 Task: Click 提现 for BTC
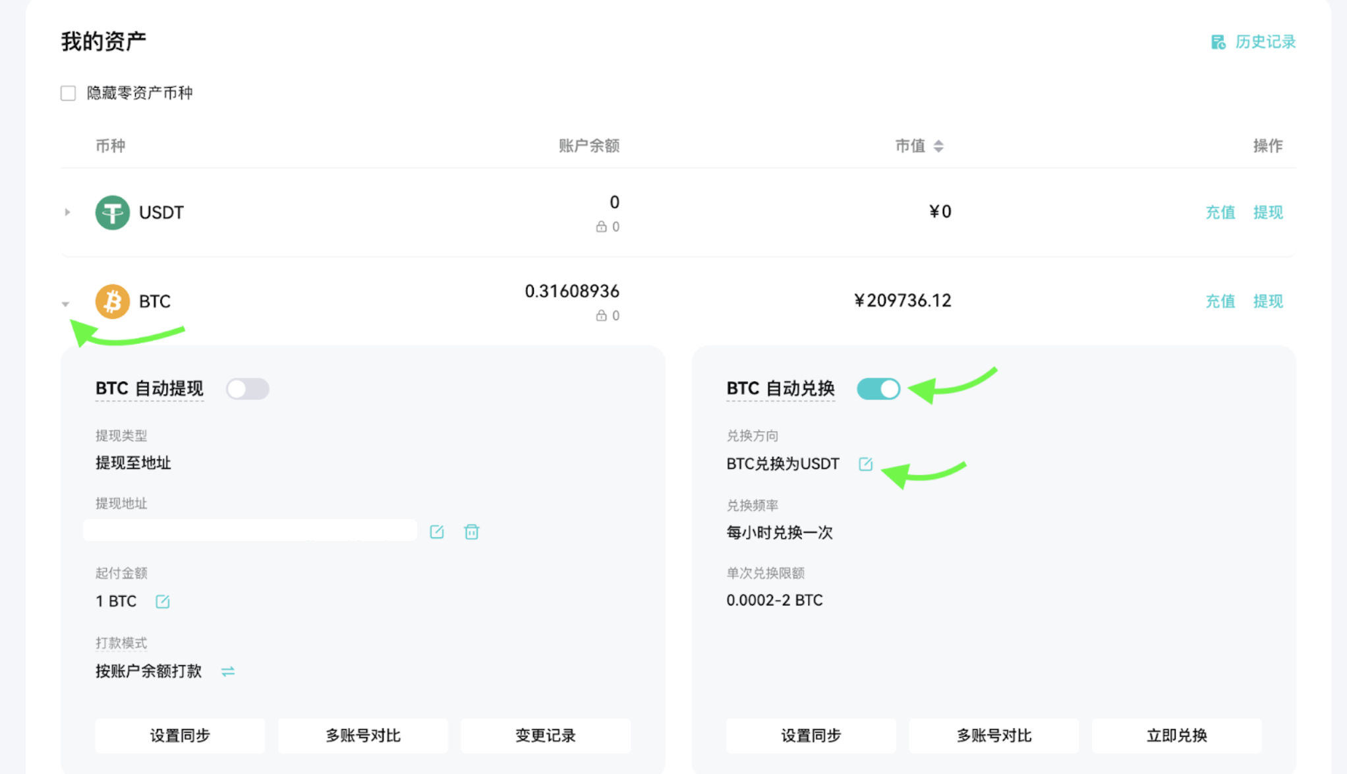[1268, 301]
